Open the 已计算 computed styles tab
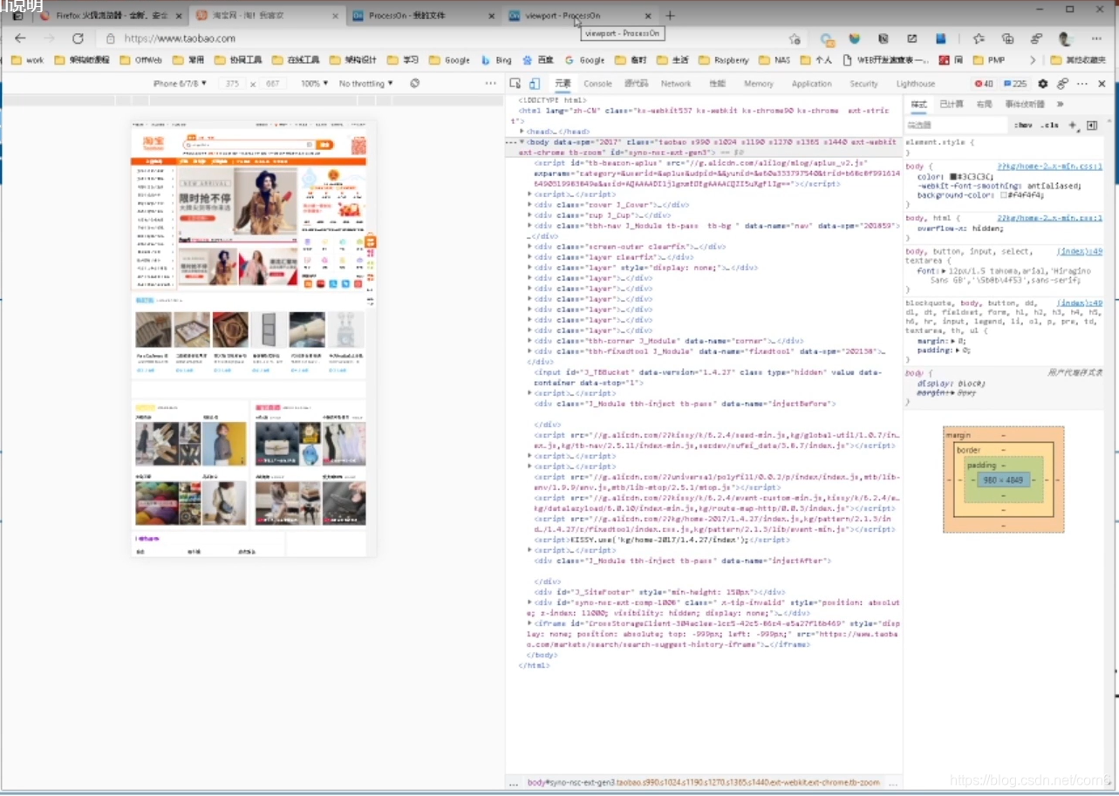Viewport: 1119px width, 796px height. [952, 104]
